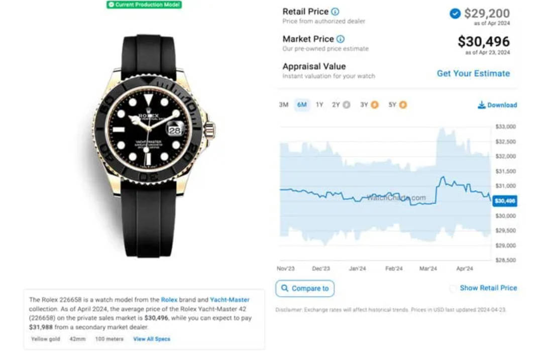Click the magnifier icon in Compare to

coord(285,288)
